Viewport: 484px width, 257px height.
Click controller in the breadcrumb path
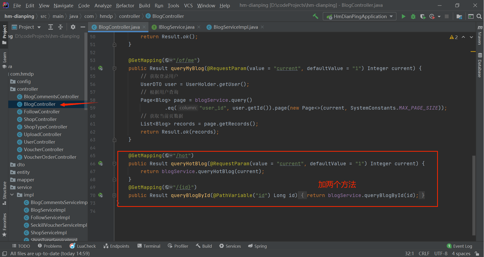(130, 16)
